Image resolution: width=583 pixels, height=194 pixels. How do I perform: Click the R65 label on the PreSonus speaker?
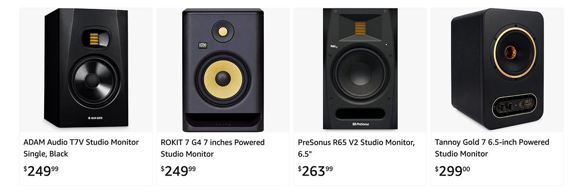tap(334, 47)
